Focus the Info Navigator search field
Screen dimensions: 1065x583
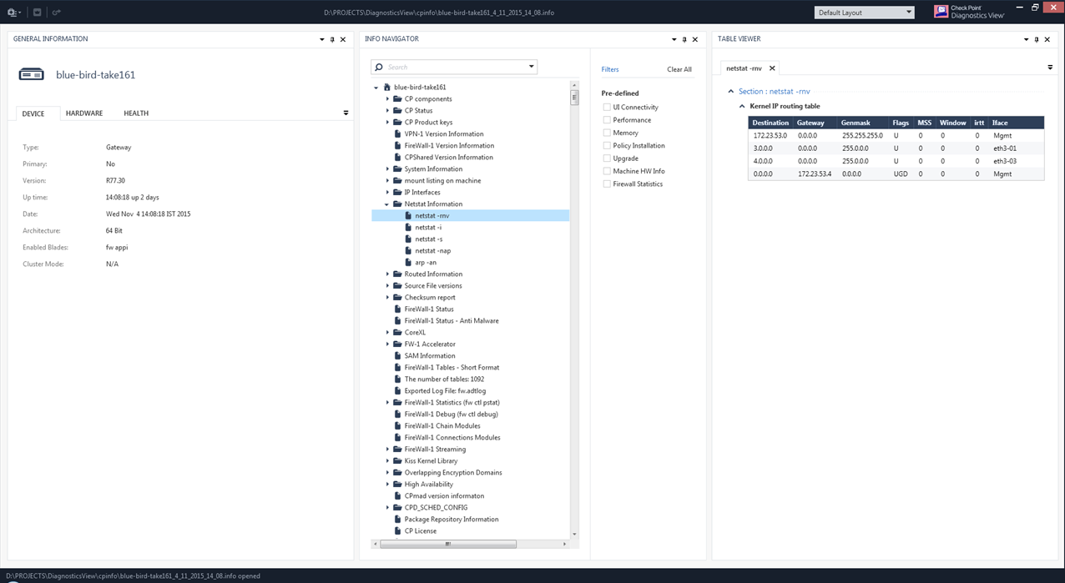click(x=454, y=67)
